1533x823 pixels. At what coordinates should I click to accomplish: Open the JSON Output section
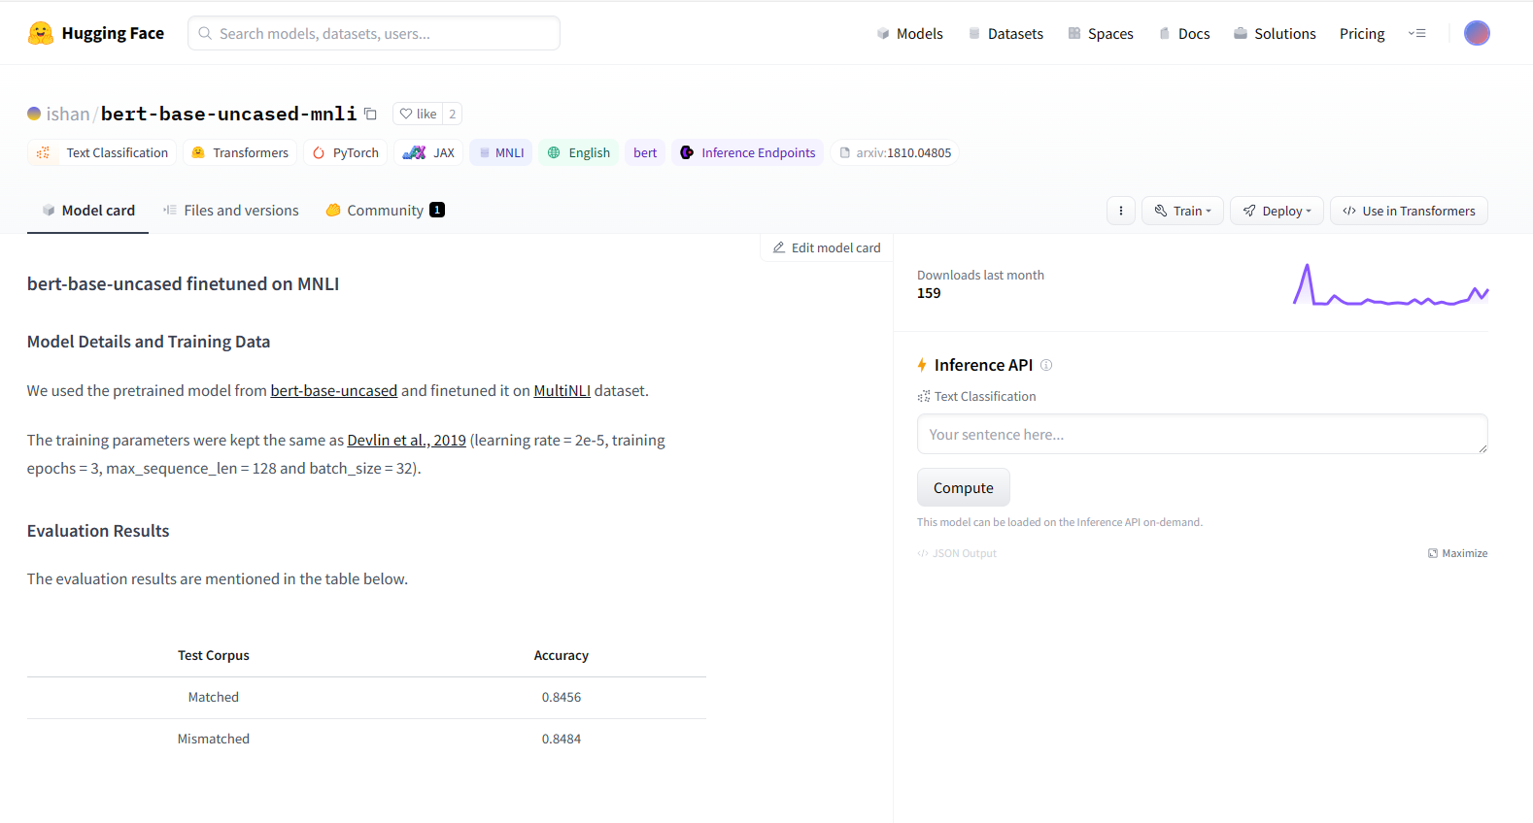957,553
